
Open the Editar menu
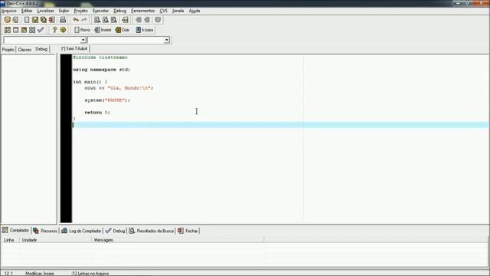click(x=27, y=11)
